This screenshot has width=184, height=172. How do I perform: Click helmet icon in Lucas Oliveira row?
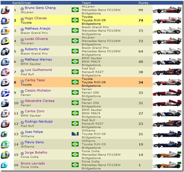[5, 41]
